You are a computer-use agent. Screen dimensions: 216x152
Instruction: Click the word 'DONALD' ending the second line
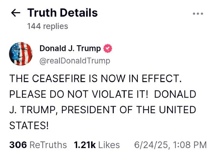click(x=175, y=94)
